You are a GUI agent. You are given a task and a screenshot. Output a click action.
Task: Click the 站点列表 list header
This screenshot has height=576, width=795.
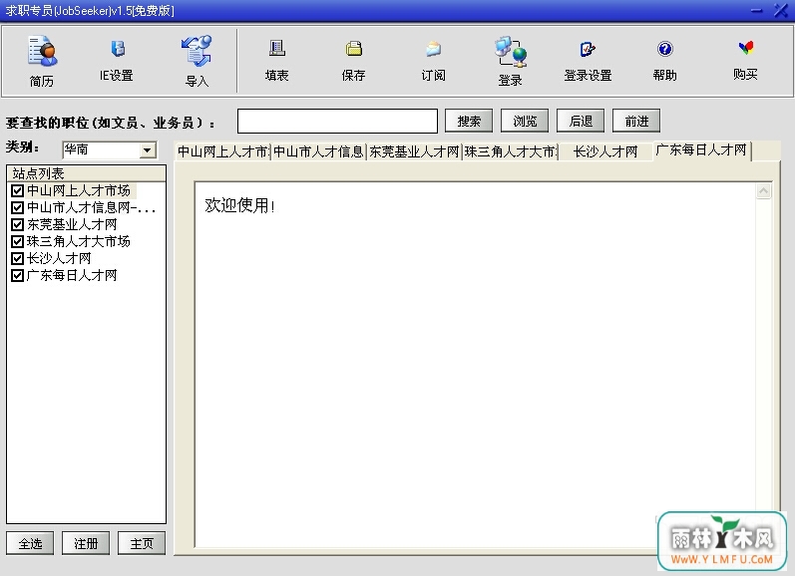[86, 173]
